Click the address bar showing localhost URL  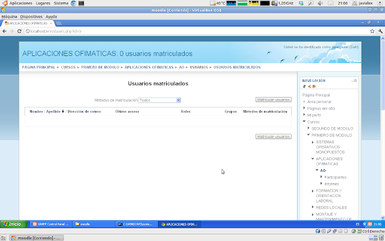click(197, 31)
